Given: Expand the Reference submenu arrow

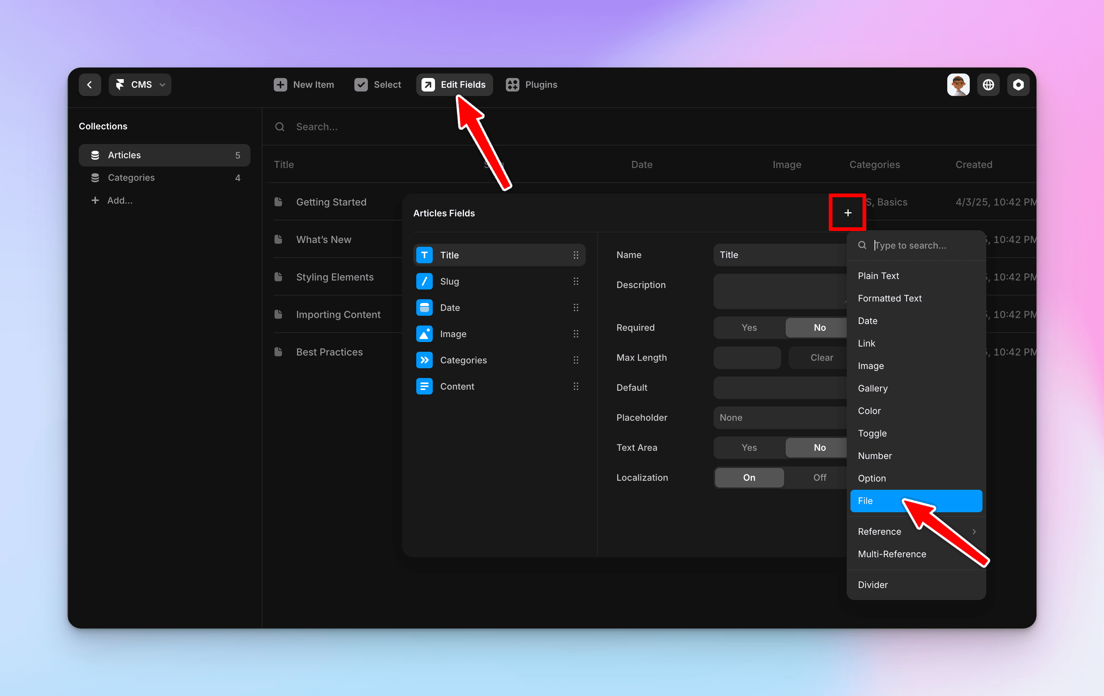Looking at the screenshot, I should point(974,531).
